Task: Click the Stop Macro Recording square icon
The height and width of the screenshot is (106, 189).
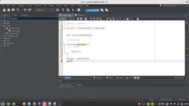Action: click(128, 19)
